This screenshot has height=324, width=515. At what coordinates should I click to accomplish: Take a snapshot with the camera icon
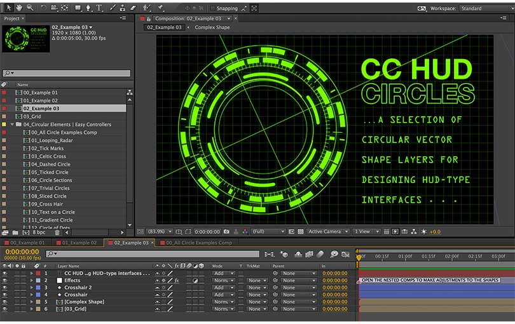click(x=226, y=231)
